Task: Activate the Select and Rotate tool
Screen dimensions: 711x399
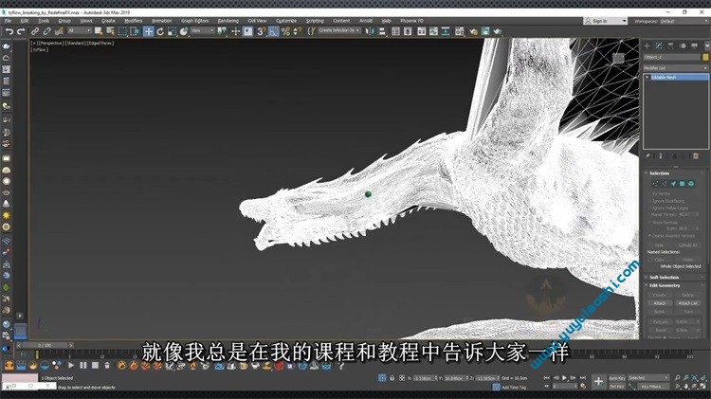Action: coord(160,31)
